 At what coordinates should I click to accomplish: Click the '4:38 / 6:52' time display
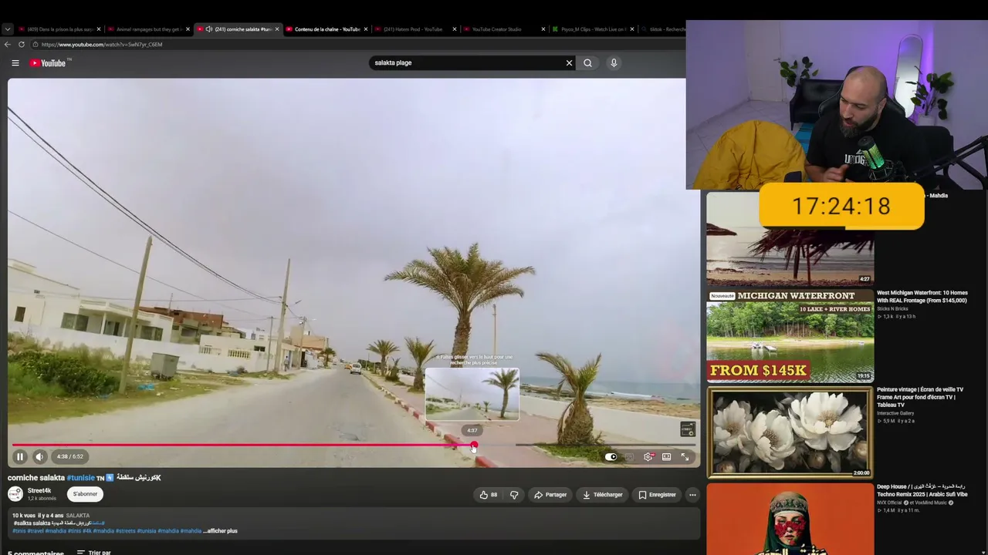click(69, 456)
